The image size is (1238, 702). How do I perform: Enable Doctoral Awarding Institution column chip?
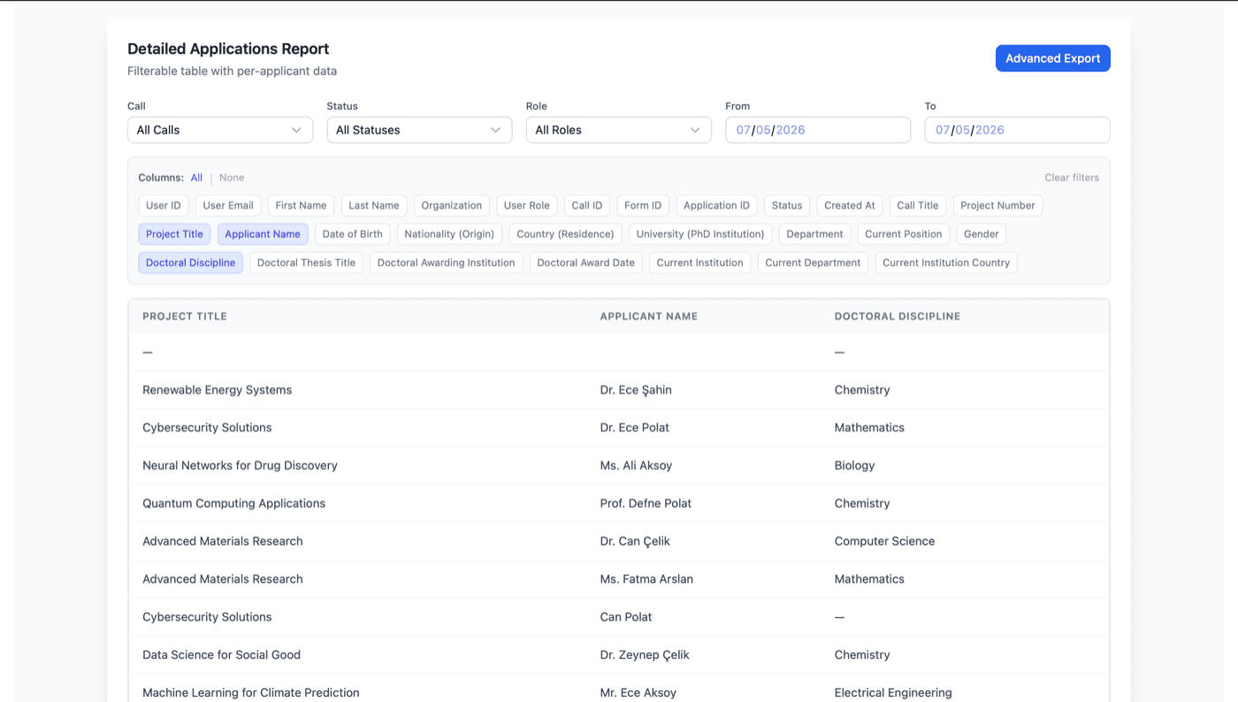(447, 263)
